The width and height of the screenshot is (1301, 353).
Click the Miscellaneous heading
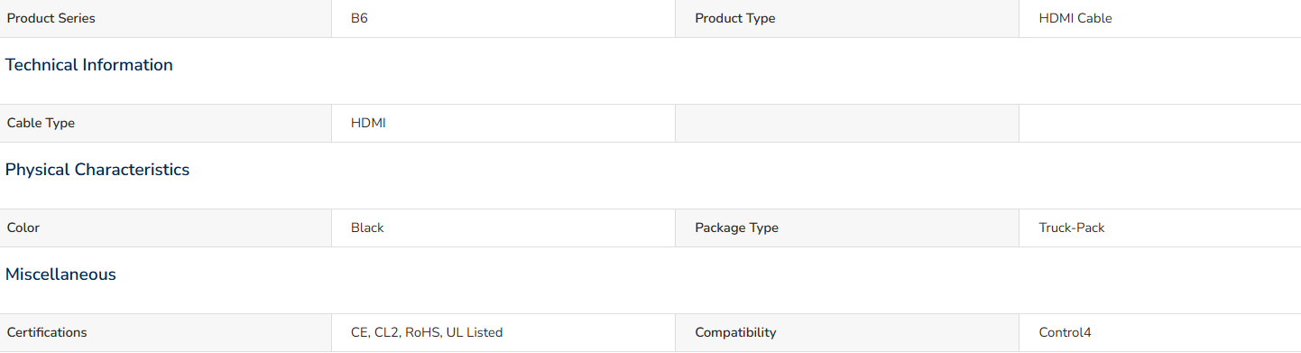pos(60,274)
